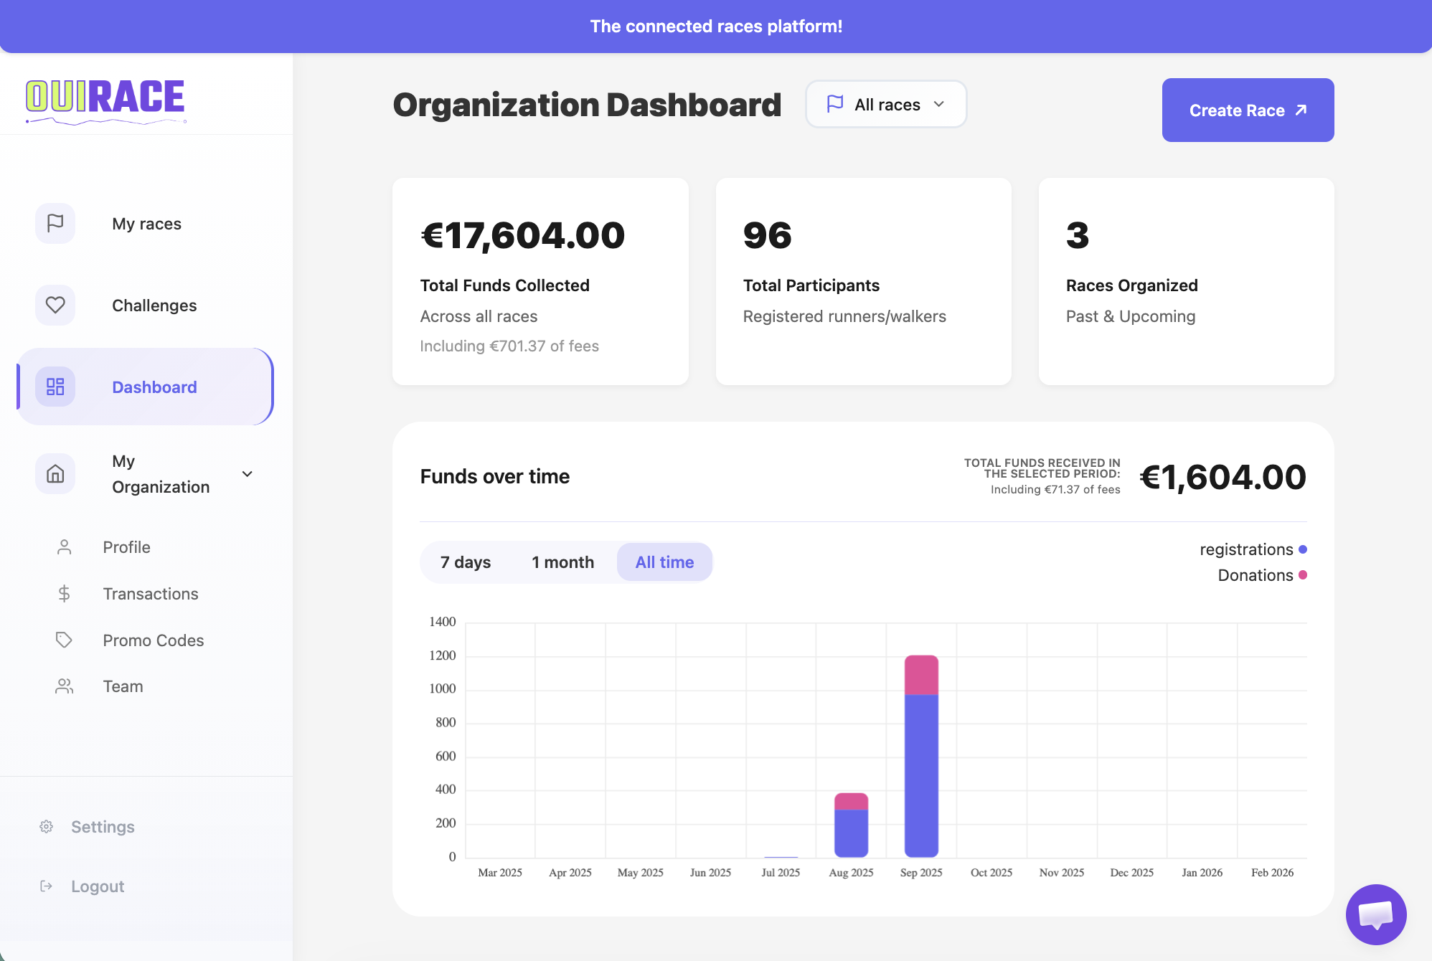Select the All time period
The image size is (1432, 961).
(664, 562)
